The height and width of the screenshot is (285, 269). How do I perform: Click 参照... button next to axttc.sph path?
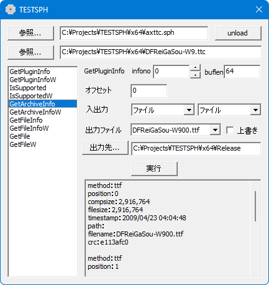pyautogui.click(x=30, y=33)
